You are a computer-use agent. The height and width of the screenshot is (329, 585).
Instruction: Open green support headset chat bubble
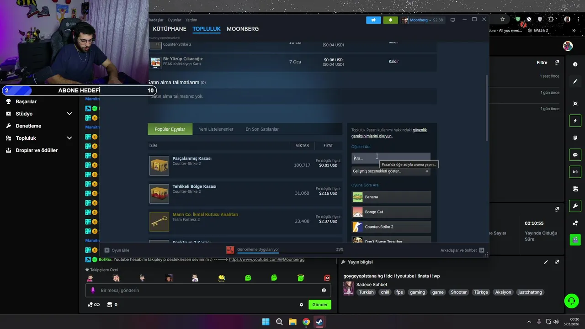571,301
